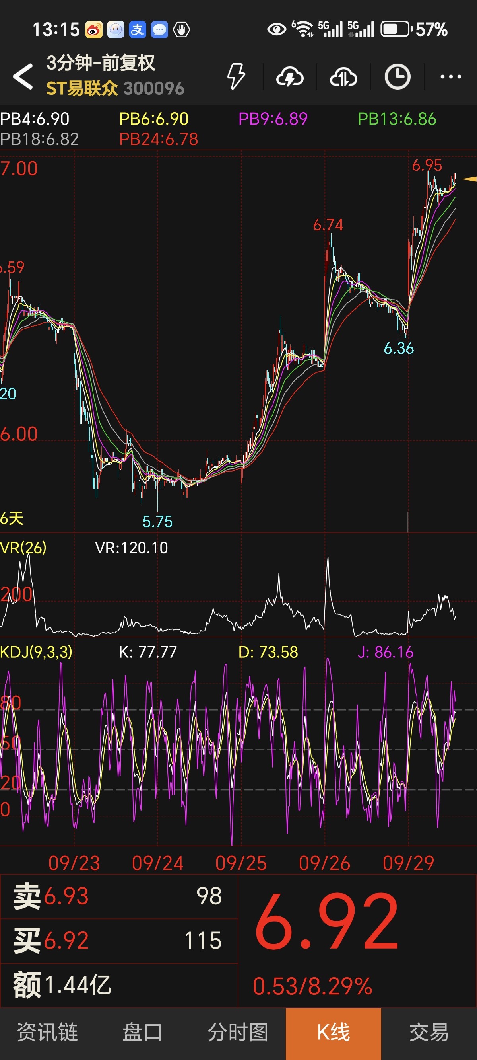Tap the battery 57% indicator
Image resolution: width=477 pixels, height=1060 pixels.
pyautogui.click(x=414, y=29)
